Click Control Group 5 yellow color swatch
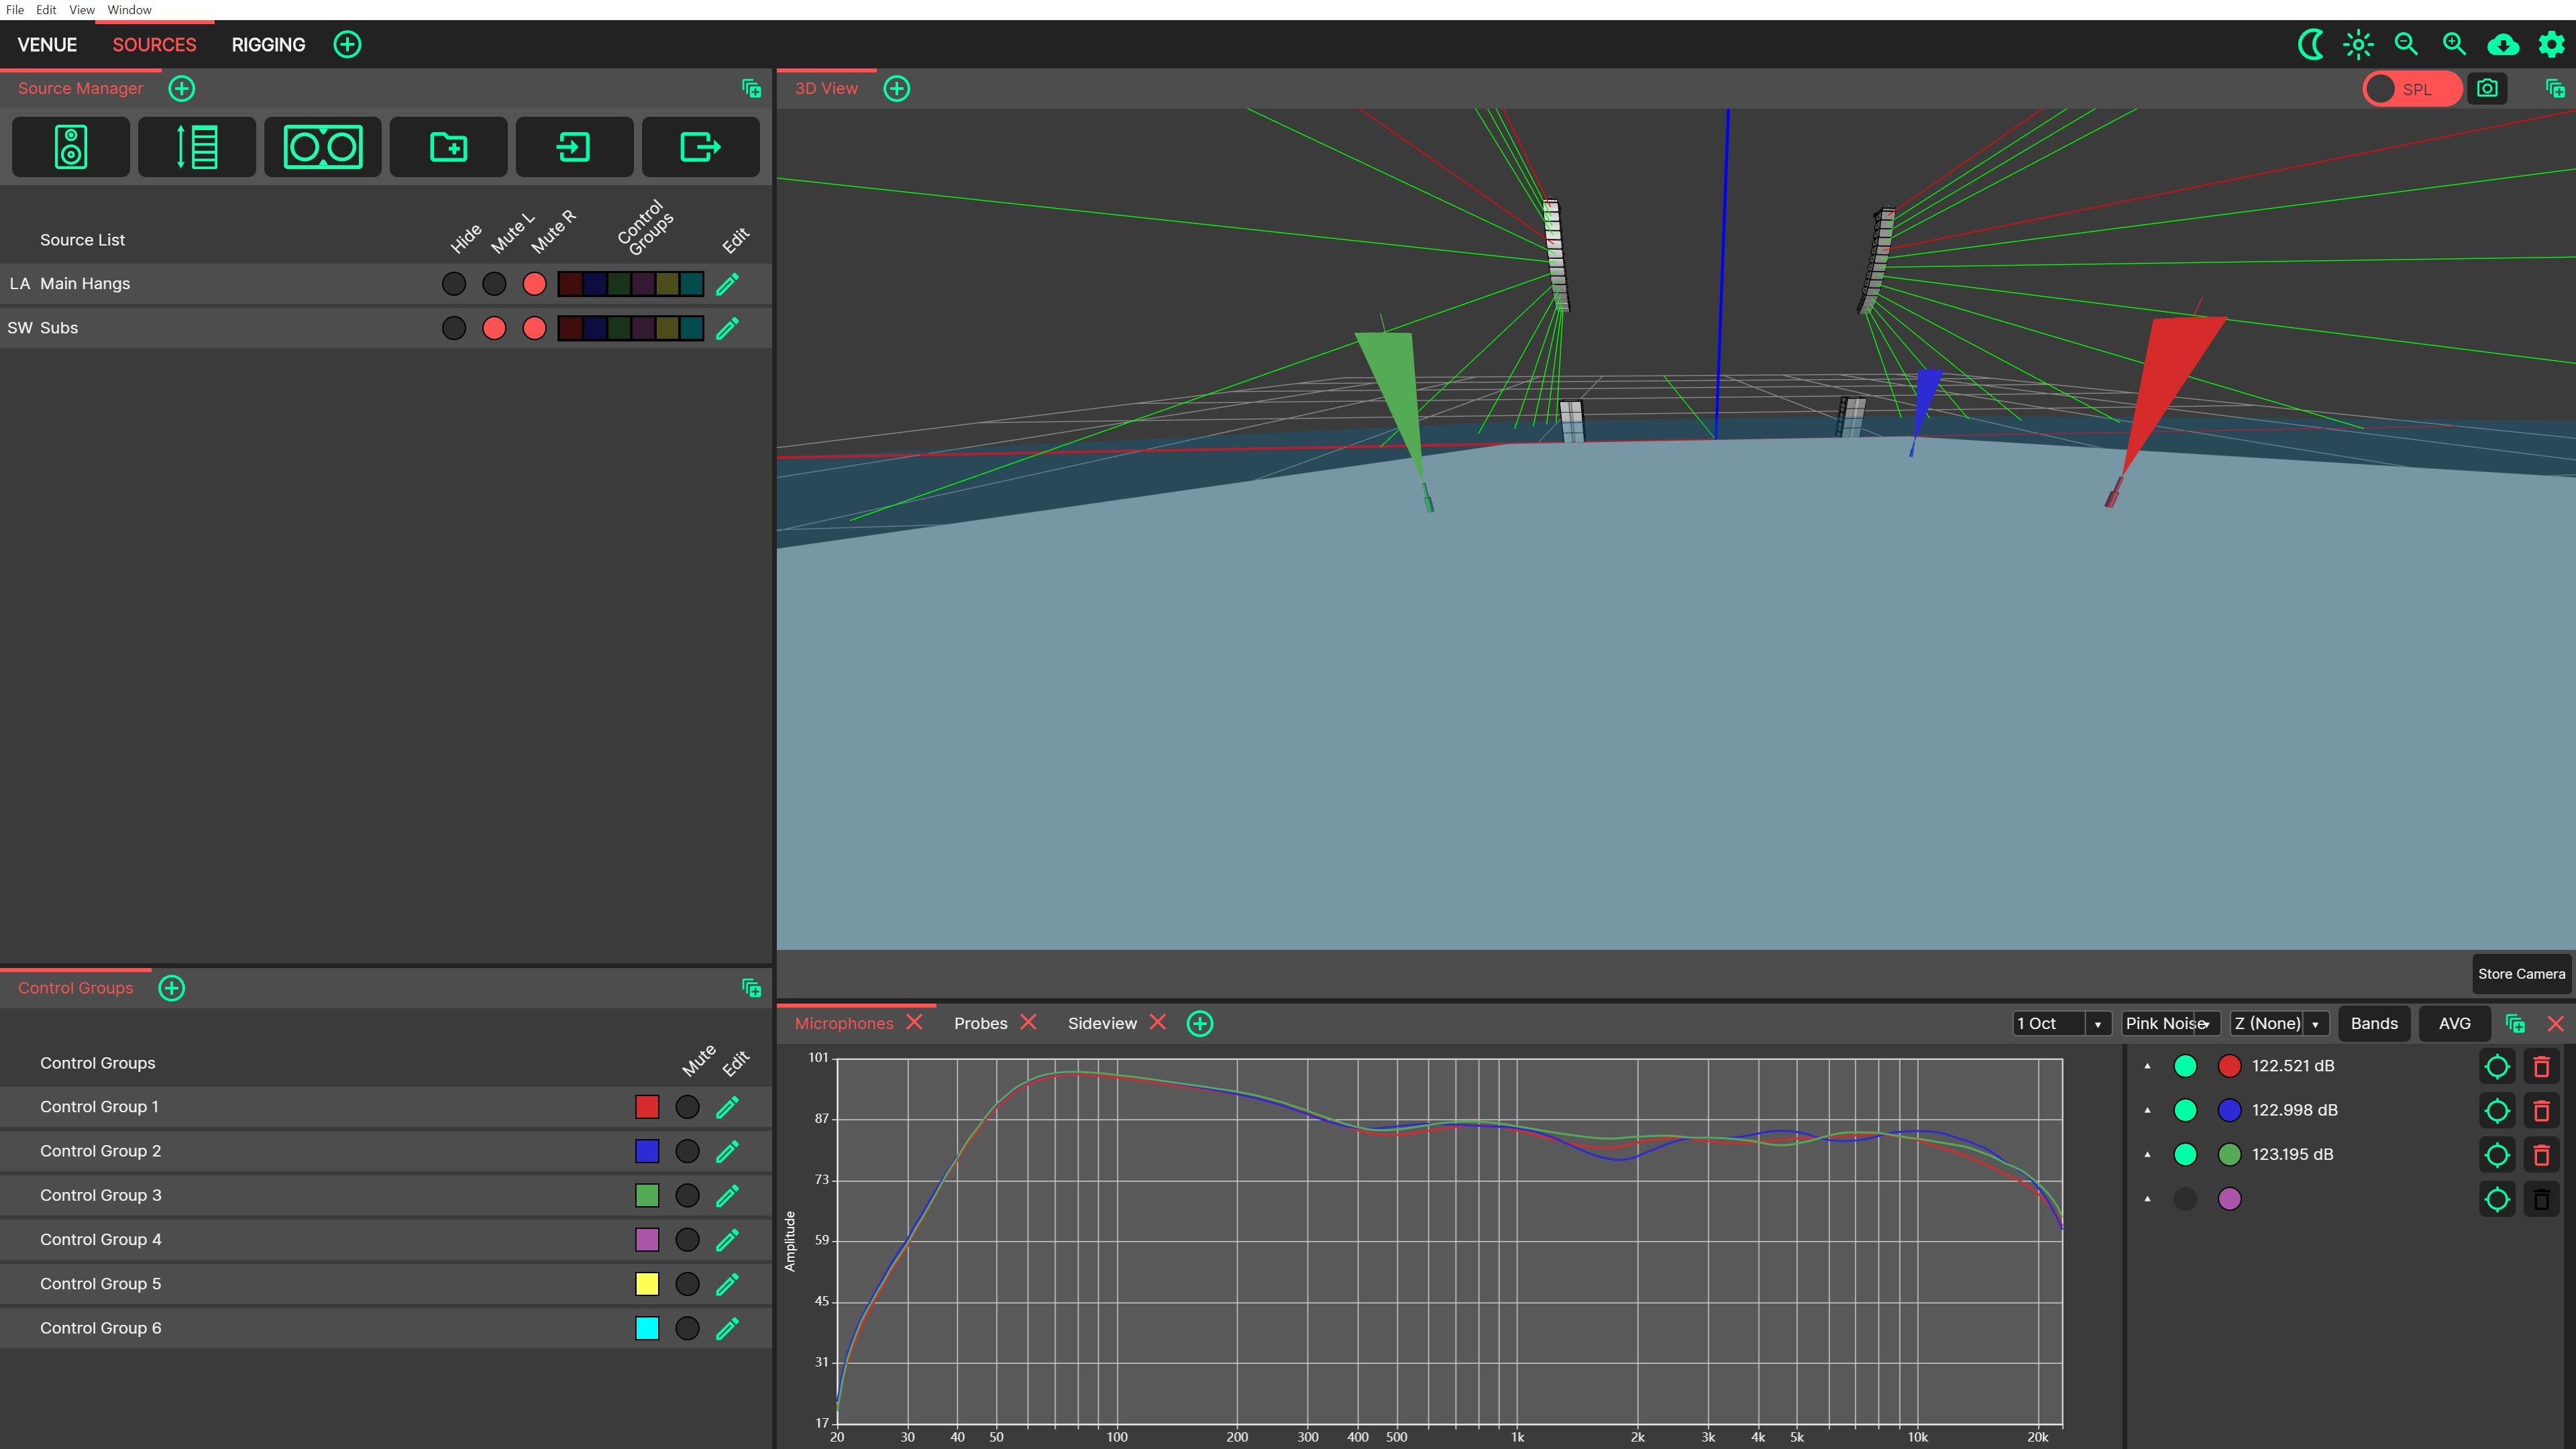 647,1284
